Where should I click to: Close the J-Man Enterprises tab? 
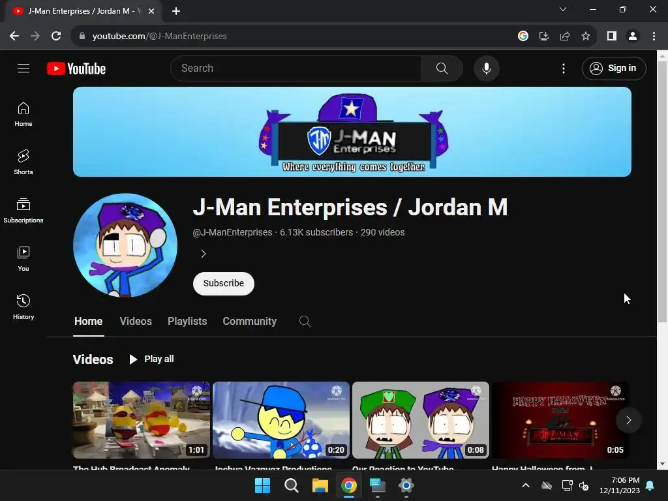151,11
